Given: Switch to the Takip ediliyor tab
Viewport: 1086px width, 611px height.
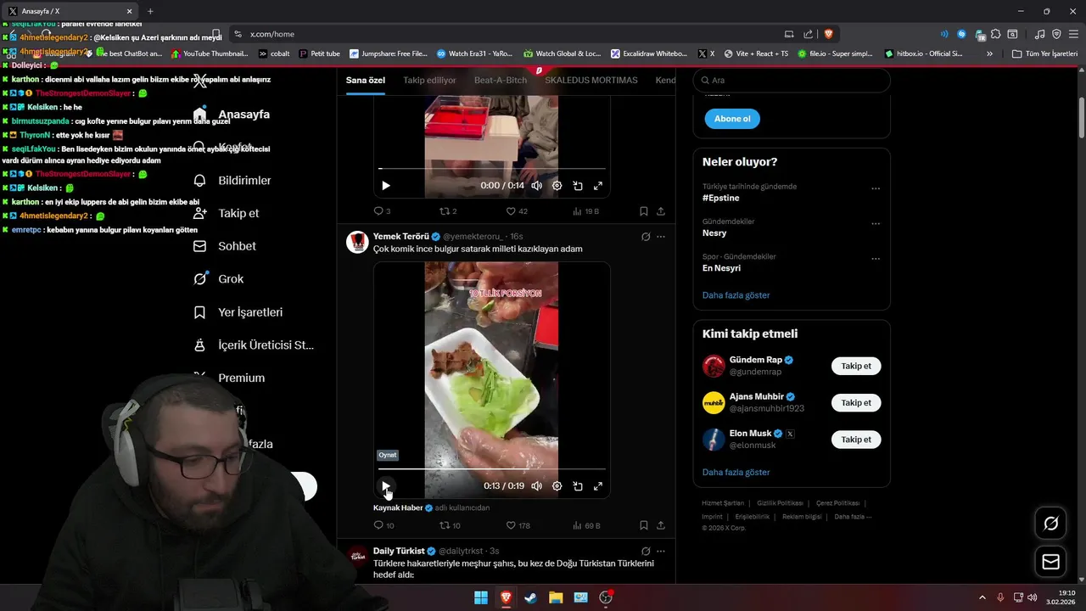Looking at the screenshot, I should pos(429,80).
